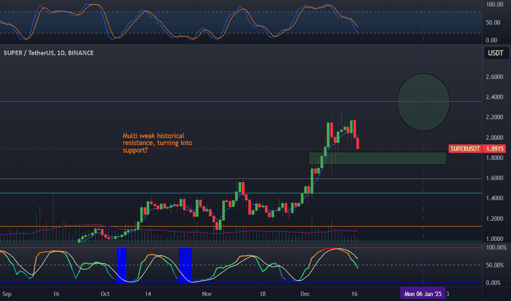Click the USDT currency button

pos(495,53)
